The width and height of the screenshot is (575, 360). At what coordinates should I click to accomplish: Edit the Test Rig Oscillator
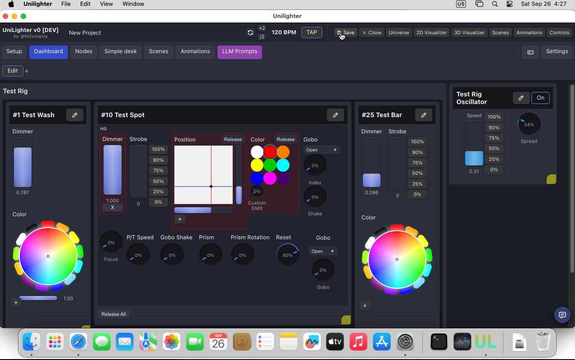coord(521,98)
